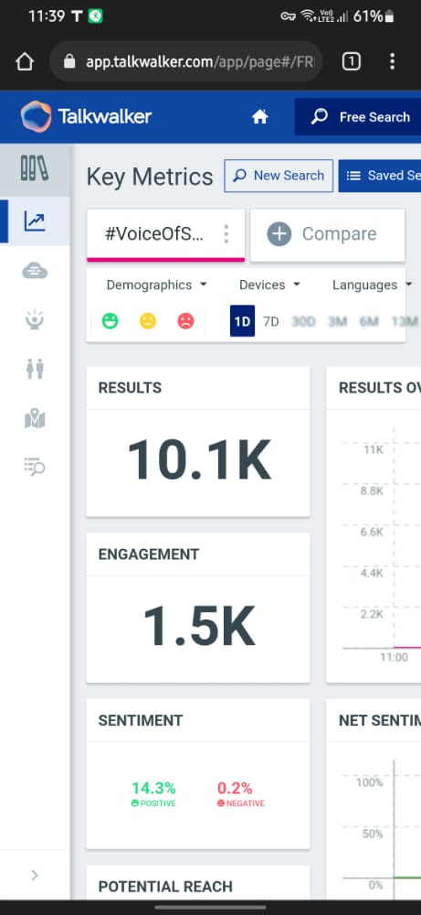This screenshot has height=915, width=421.
Task: Select the 7D time range
Action: tap(270, 321)
